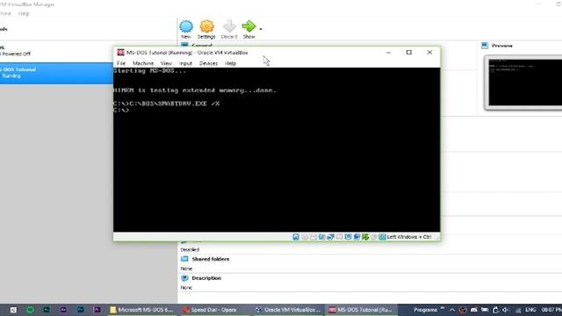This screenshot has width=562, height=316.
Task: Open the green circular taskbar app icon
Action: pos(30,310)
